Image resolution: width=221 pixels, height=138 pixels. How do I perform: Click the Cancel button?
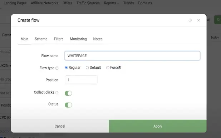[x=60, y=126]
